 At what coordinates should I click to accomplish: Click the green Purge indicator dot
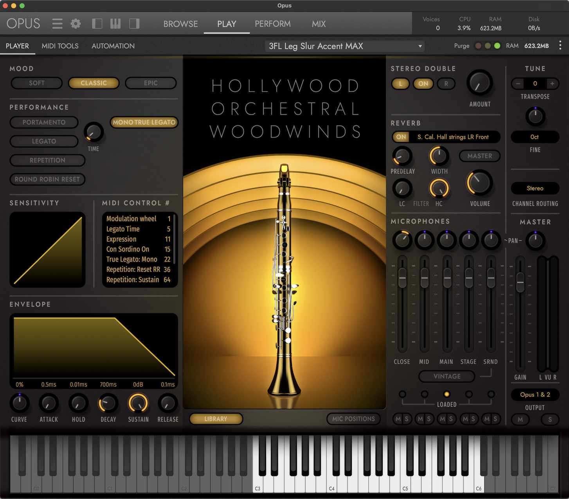tap(497, 46)
